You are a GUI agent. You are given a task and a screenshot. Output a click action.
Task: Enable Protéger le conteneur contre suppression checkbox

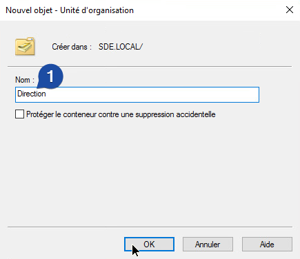point(19,114)
